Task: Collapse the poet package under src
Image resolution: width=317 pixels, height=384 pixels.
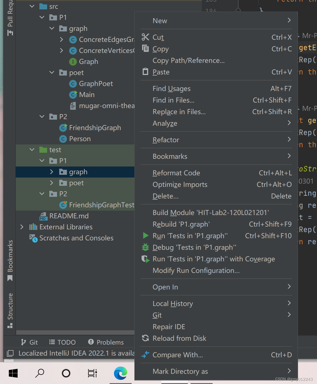Action: pyautogui.click(x=52, y=72)
